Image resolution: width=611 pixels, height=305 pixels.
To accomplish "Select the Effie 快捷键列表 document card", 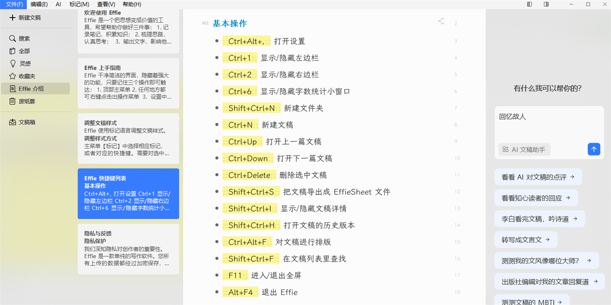I will coord(128,194).
